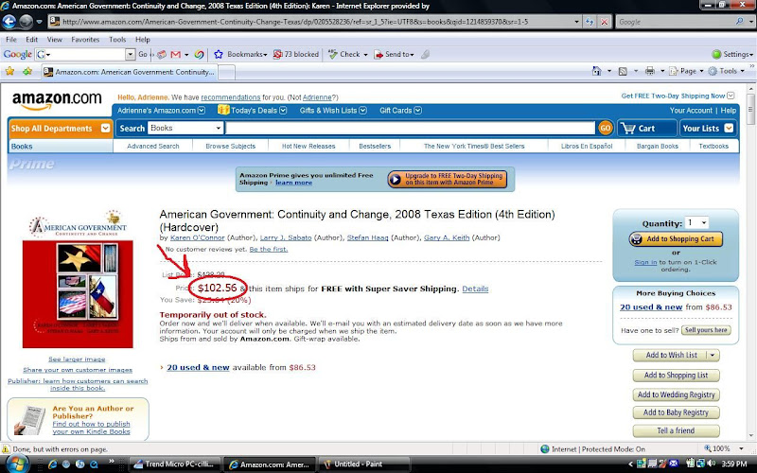The height and width of the screenshot is (473, 757).
Task: Click the Super Saver Shipping Details link
Action: [475, 289]
